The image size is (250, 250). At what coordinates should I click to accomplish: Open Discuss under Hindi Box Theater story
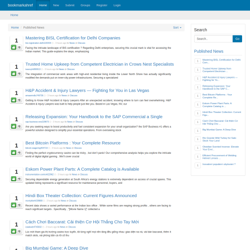(73, 201)
